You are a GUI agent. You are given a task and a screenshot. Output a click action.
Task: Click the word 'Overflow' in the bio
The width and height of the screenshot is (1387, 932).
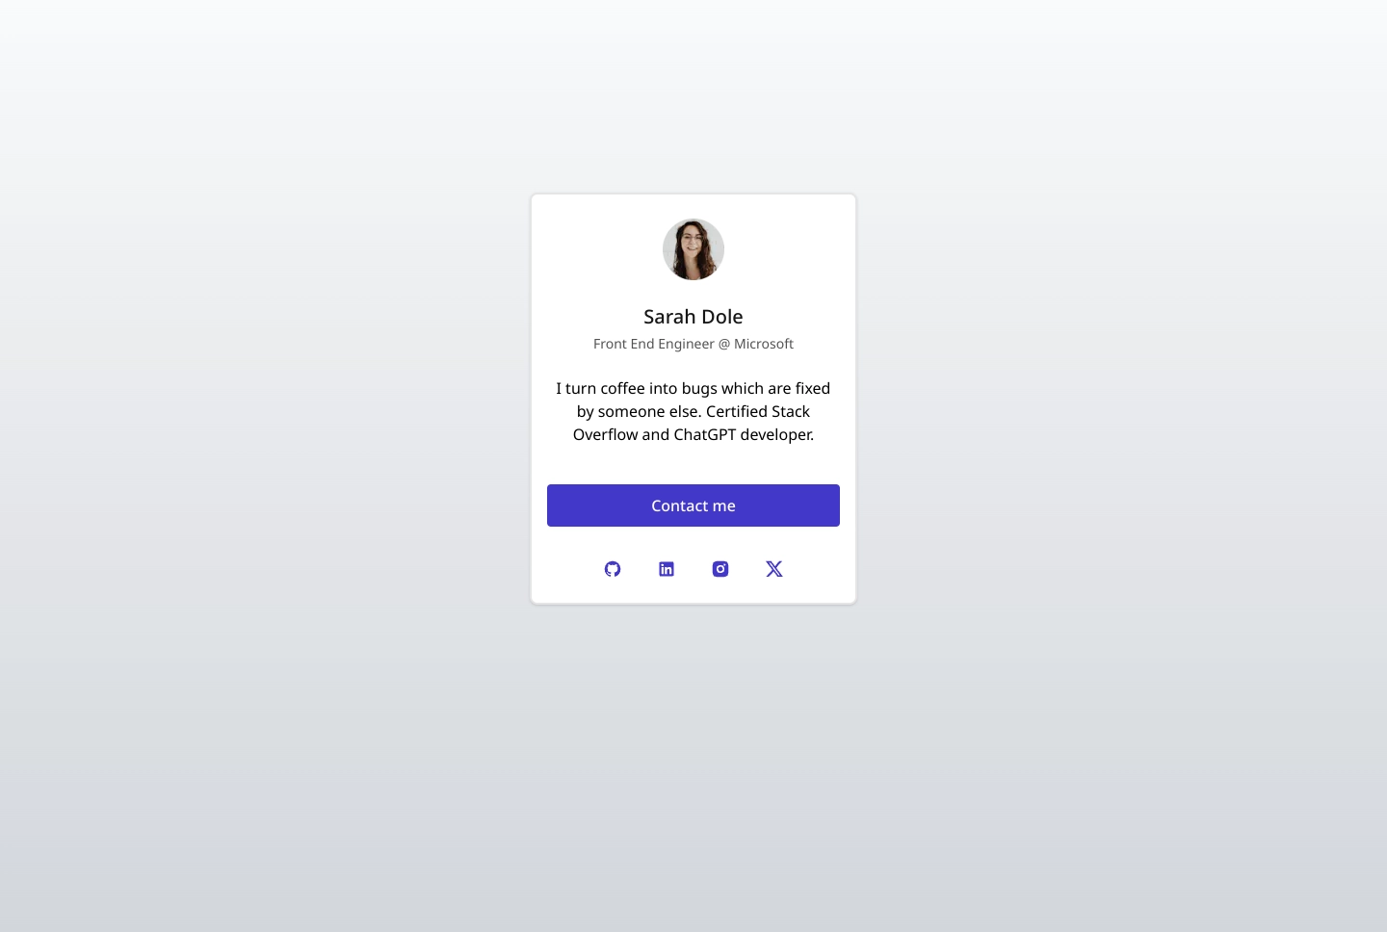(605, 434)
